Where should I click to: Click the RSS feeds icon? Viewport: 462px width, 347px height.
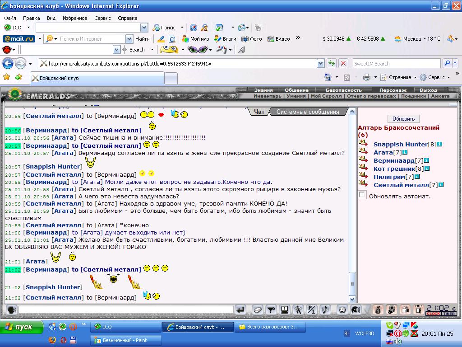[x=347, y=78]
